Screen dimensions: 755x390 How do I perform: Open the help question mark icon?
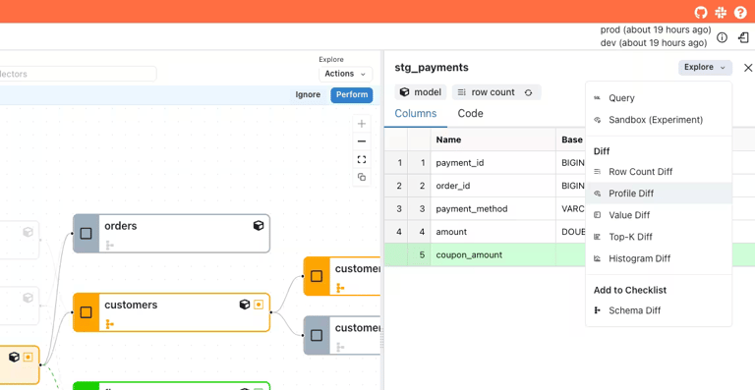[x=740, y=13]
